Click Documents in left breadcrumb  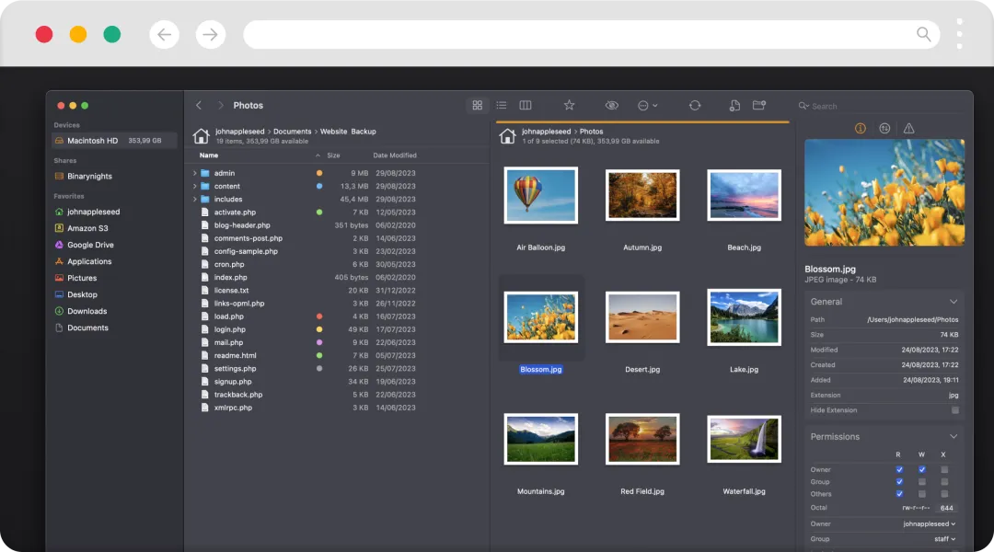pyautogui.click(x=293, y=132)
